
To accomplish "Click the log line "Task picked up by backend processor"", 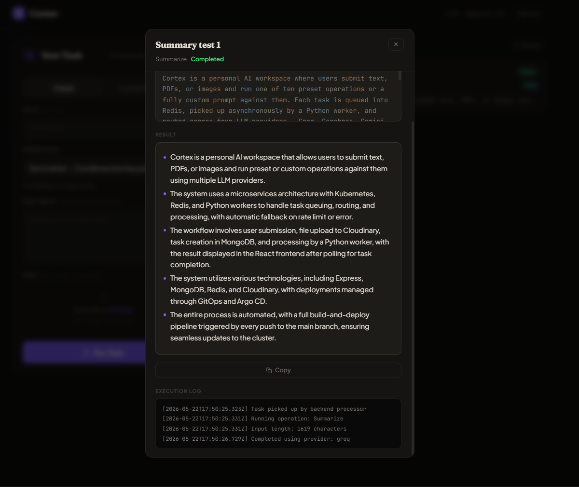I will click(x=264, y=409).
